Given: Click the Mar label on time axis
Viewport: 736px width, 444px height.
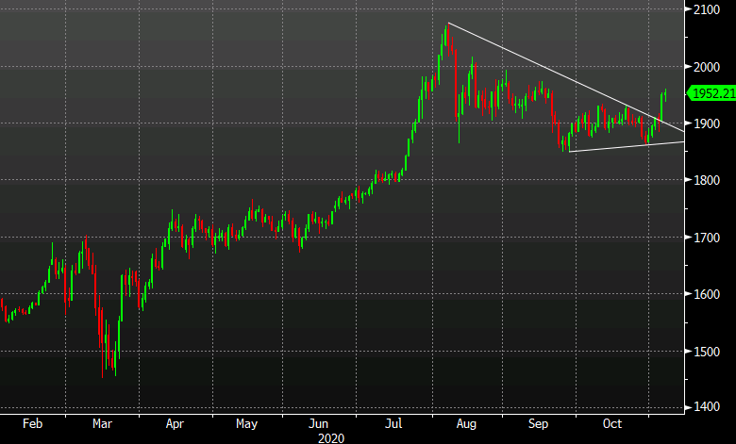Looking at the screenshot, I should click(102, 424).
